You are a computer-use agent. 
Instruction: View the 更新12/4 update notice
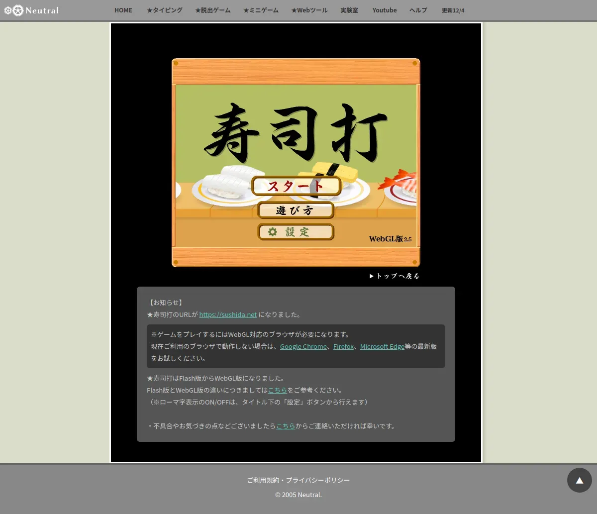pos(453,10)
